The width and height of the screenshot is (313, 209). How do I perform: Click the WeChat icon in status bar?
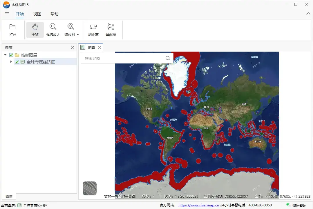[288, 205]
